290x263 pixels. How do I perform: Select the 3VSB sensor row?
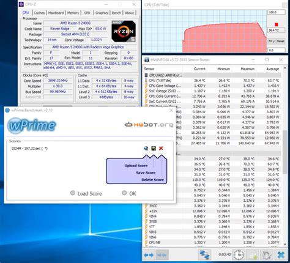coord(212,221)
